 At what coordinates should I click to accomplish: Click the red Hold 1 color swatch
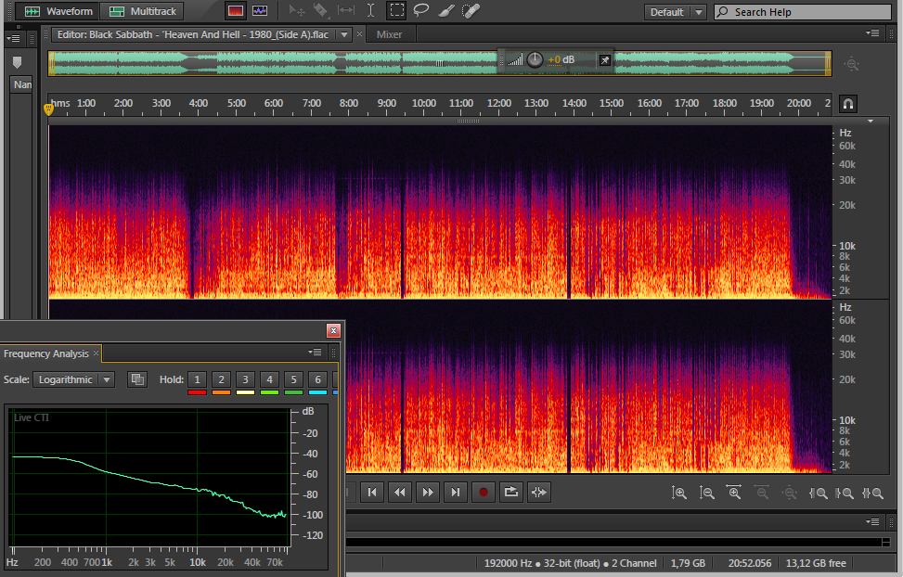(197, 392)
